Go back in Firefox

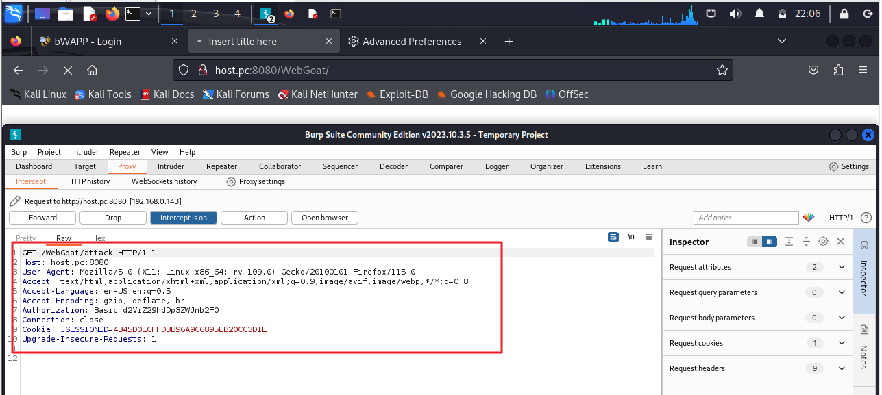coord(19,70)
